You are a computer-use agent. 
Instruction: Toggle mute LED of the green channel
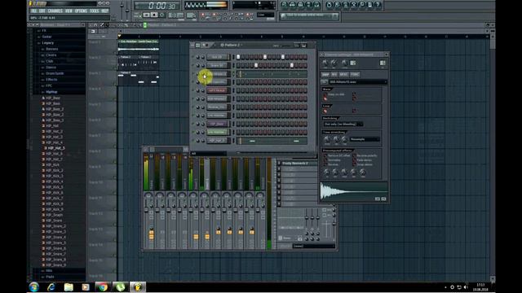tap(192, 132)
